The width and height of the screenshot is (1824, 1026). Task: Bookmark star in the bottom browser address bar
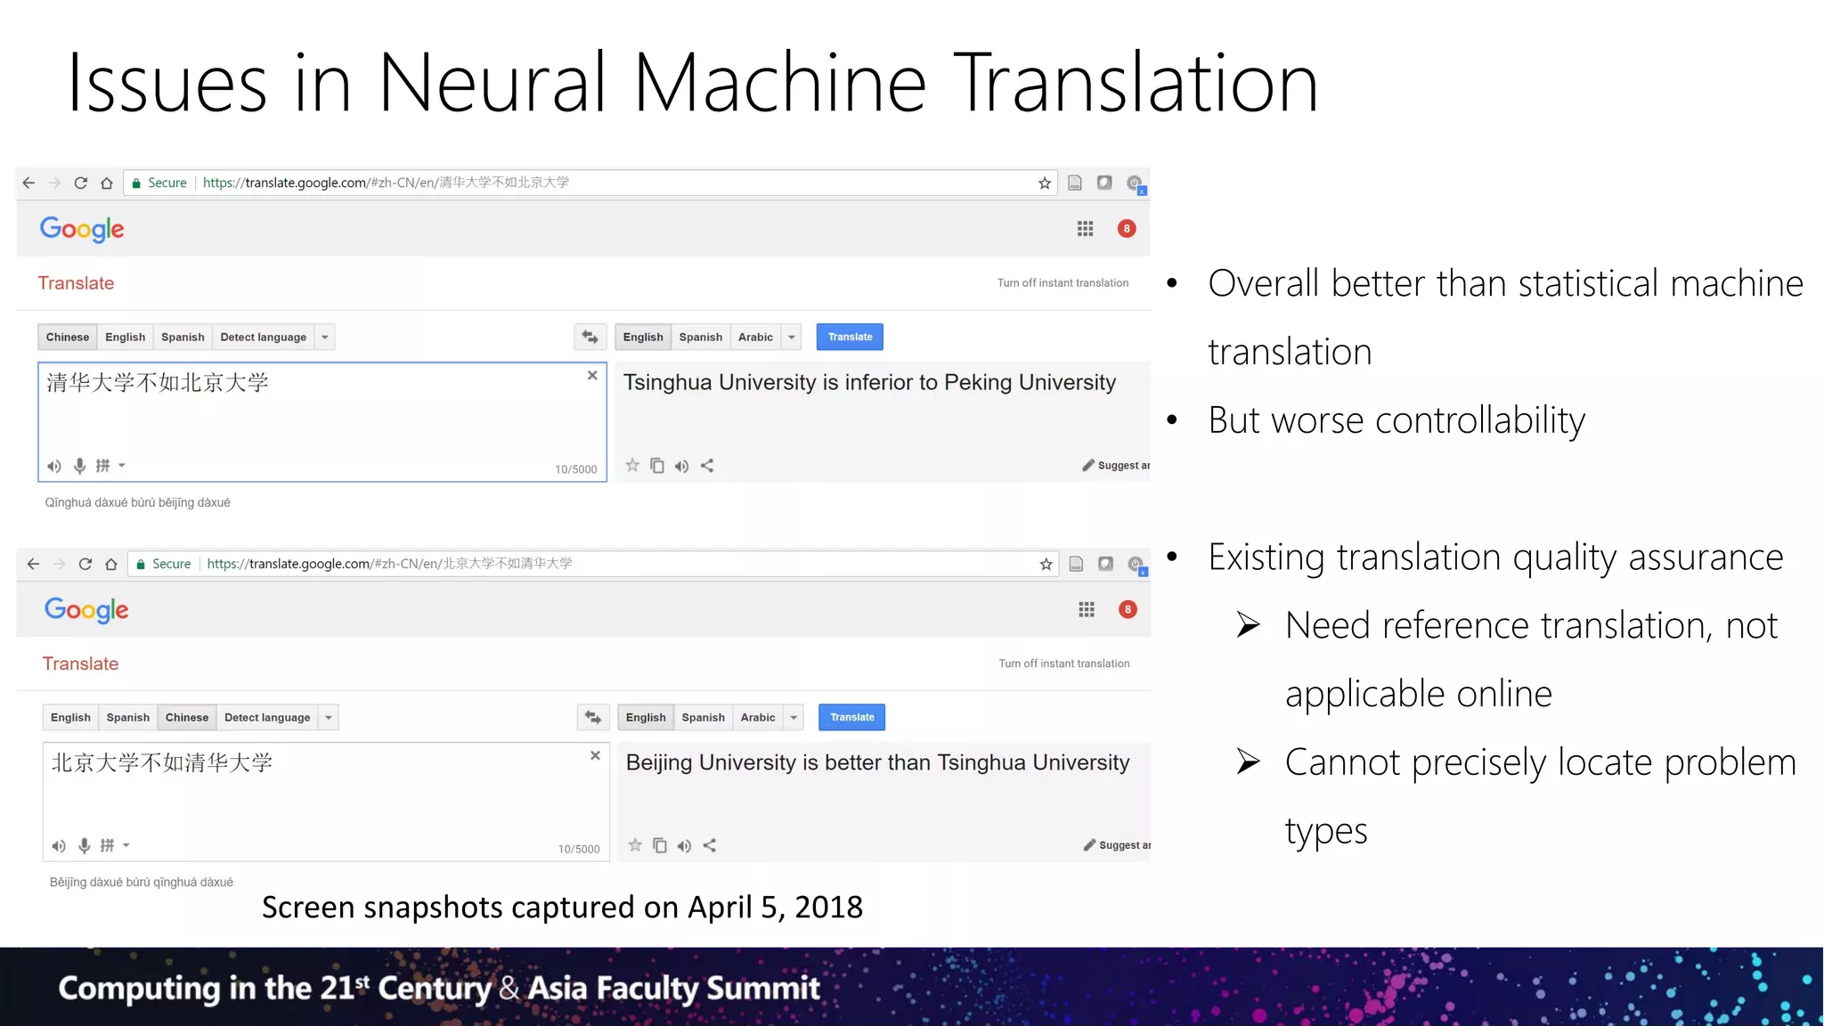1046,564
